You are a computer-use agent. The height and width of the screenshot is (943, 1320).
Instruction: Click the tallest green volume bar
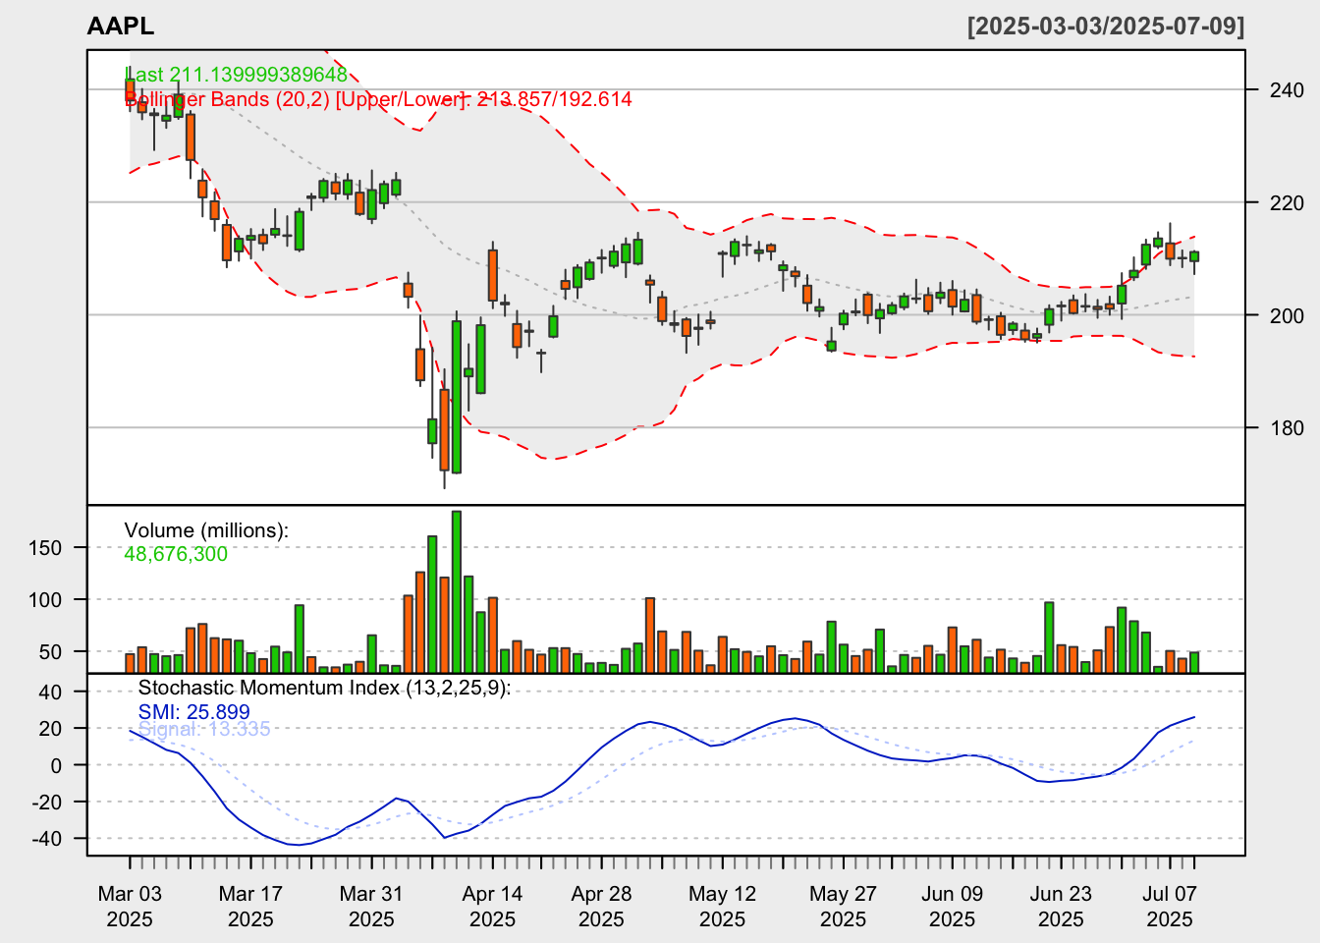pos(457,591)
